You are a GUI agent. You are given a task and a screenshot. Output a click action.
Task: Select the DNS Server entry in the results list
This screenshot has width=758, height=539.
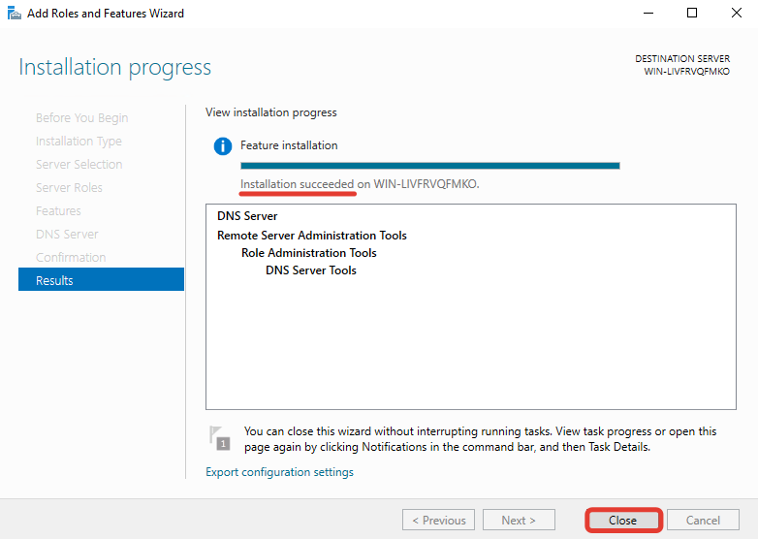[247, 216]
